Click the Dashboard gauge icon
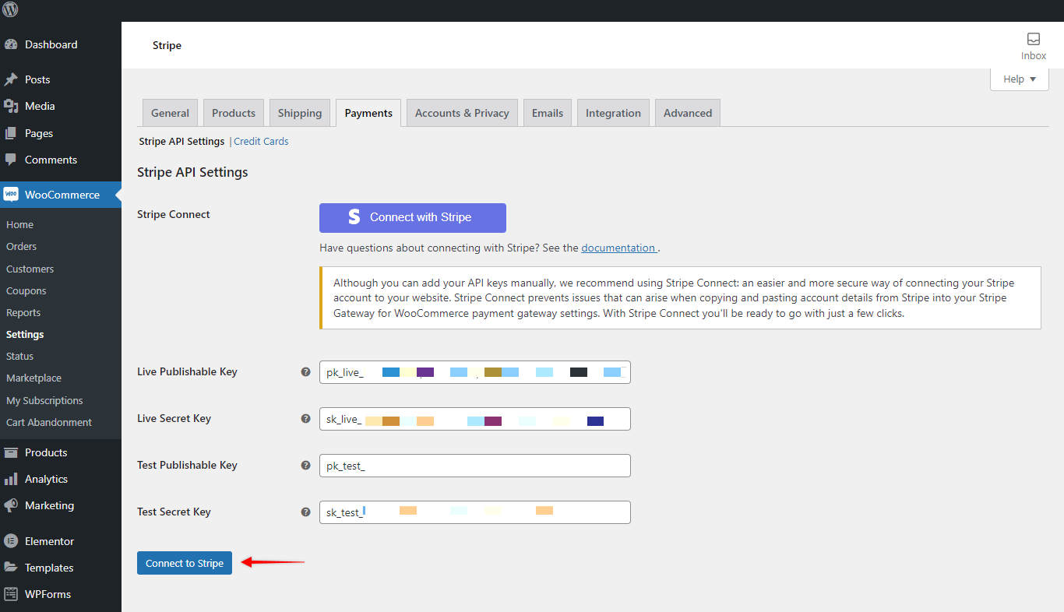The image size is (1064, 612). 11,44
